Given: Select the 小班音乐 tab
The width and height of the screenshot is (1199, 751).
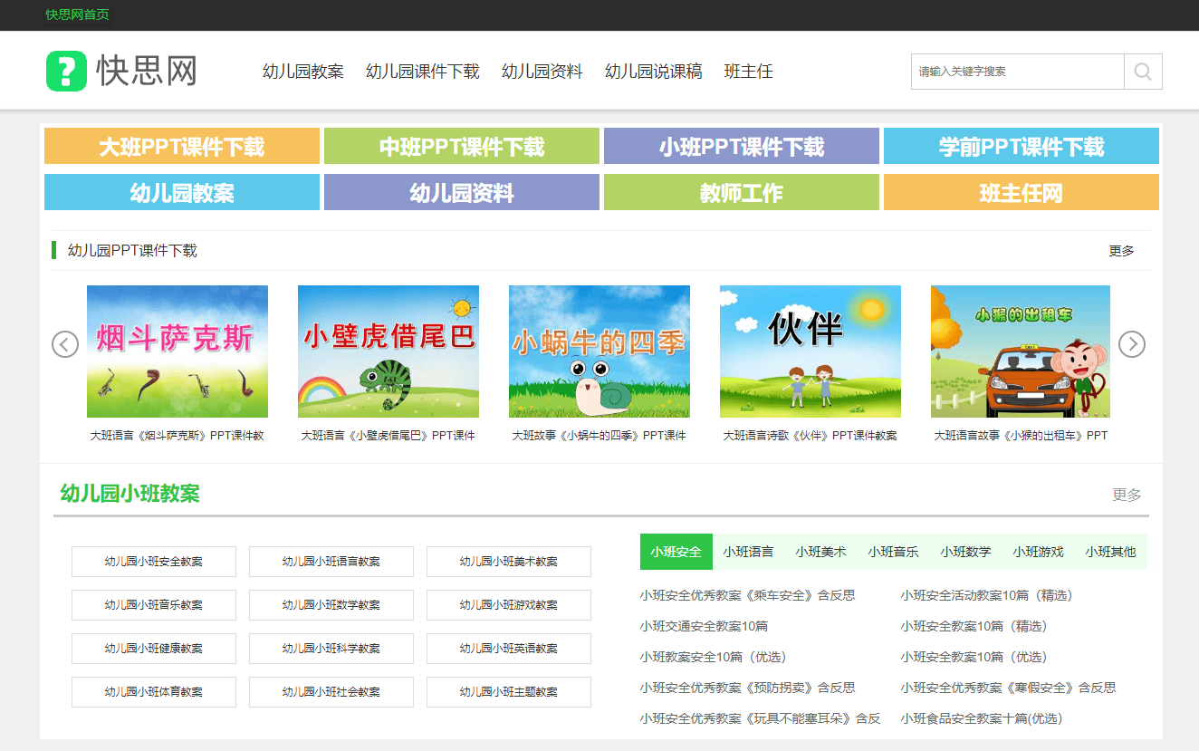Looking at the screenshot, I should click(x=893, y=551).
